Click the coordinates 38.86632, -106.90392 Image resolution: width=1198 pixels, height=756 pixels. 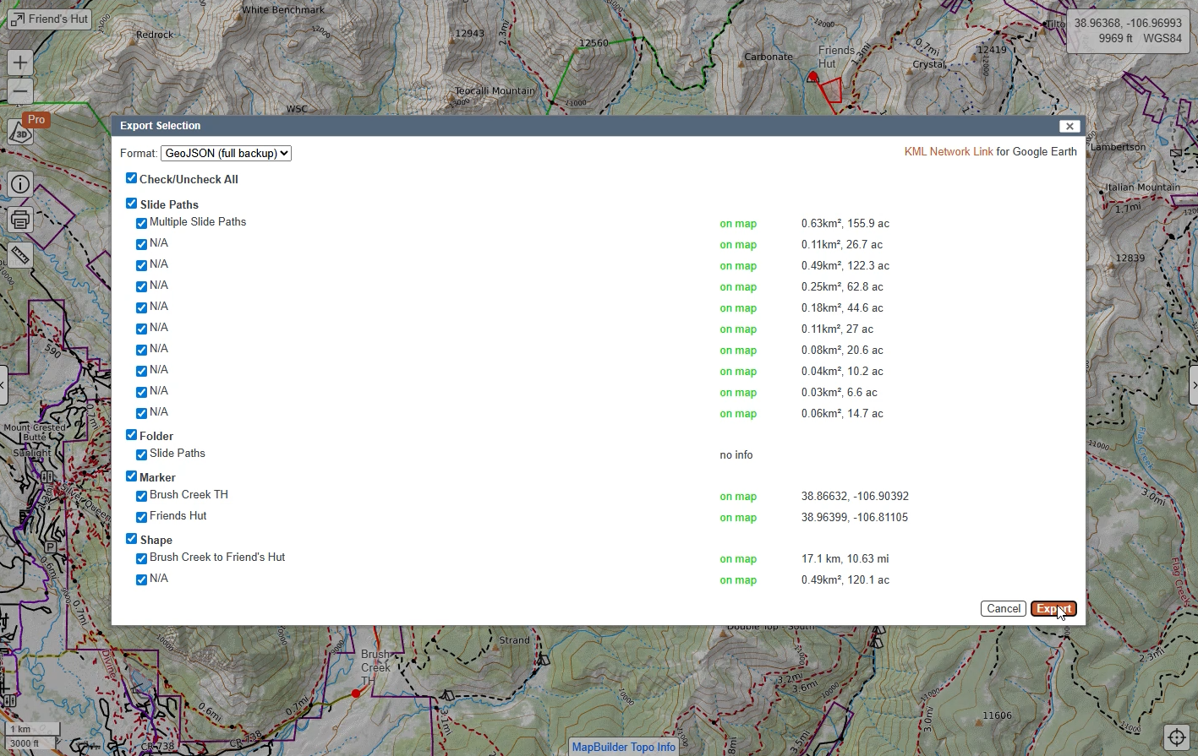tap(855, 497)
